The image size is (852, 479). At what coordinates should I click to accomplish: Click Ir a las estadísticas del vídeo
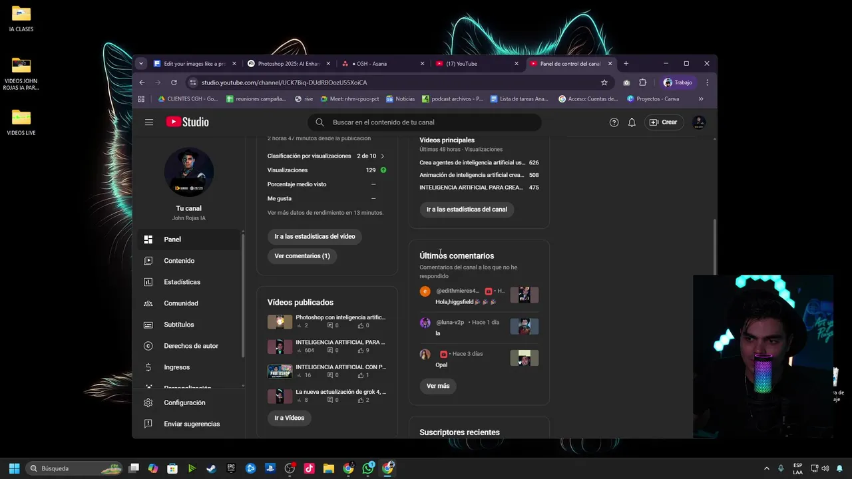[x=315, y=236]
